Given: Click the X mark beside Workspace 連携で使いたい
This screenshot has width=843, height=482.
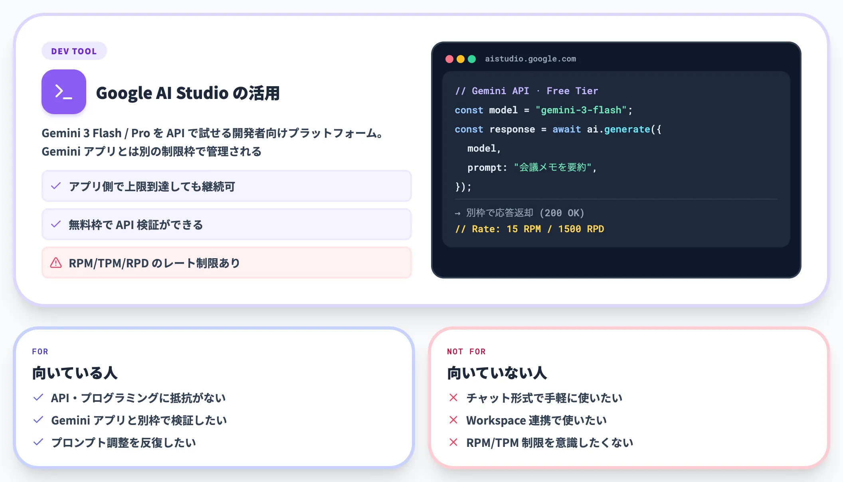Looking at the screenshot, I should pyautogui.click(x=453, y=420).
